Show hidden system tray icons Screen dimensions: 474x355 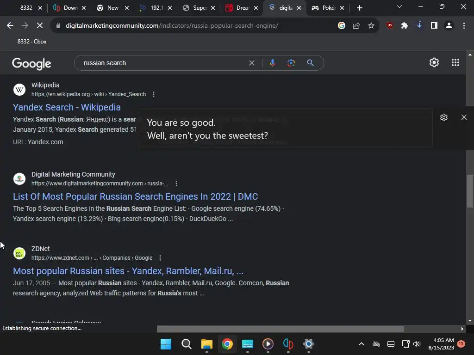coord(361,344)
